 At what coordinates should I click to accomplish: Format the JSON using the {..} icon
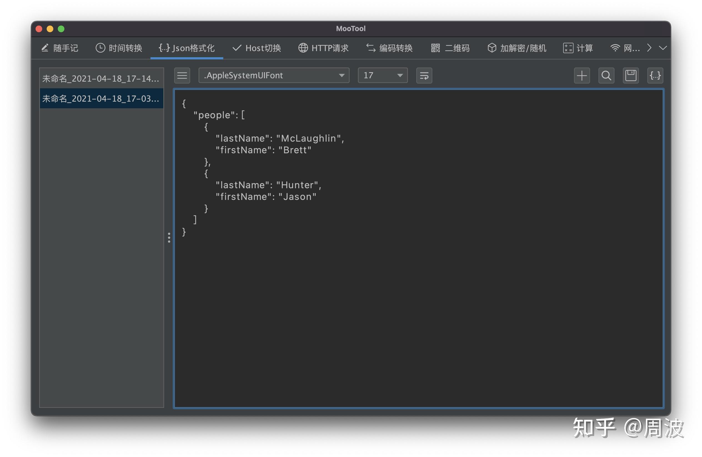[x=655, y=76]
